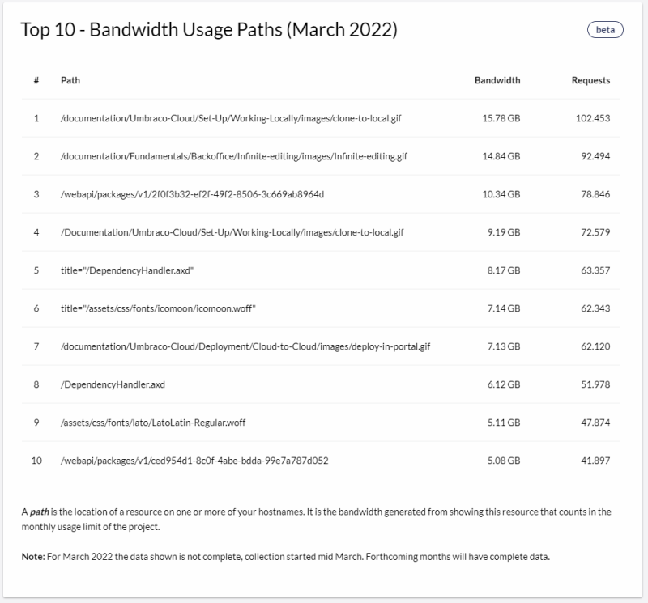Select the first clone-to-local.gif path row
648x603 pixels.
click(x=231, y=118)
